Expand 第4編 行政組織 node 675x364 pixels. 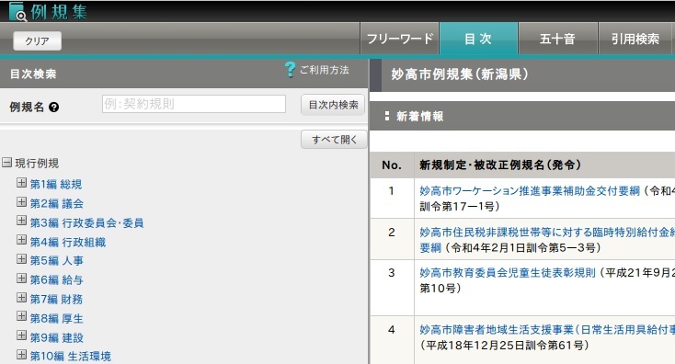tap(21, 240)
